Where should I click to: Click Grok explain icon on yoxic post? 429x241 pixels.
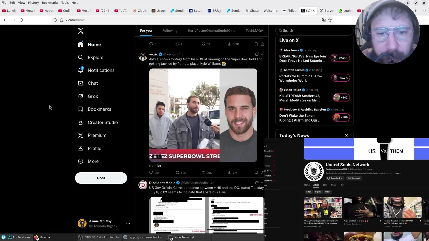click(257, 54)
